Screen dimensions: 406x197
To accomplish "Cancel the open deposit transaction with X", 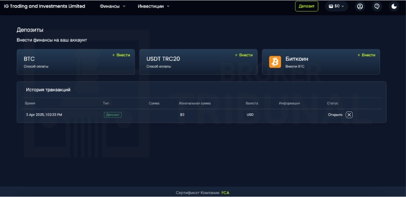I will tap(349, 115).
